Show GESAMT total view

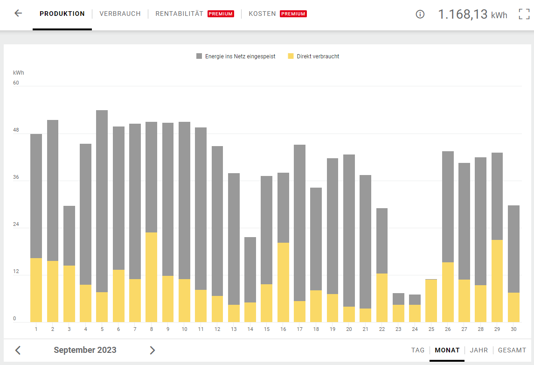click(512, 350)
